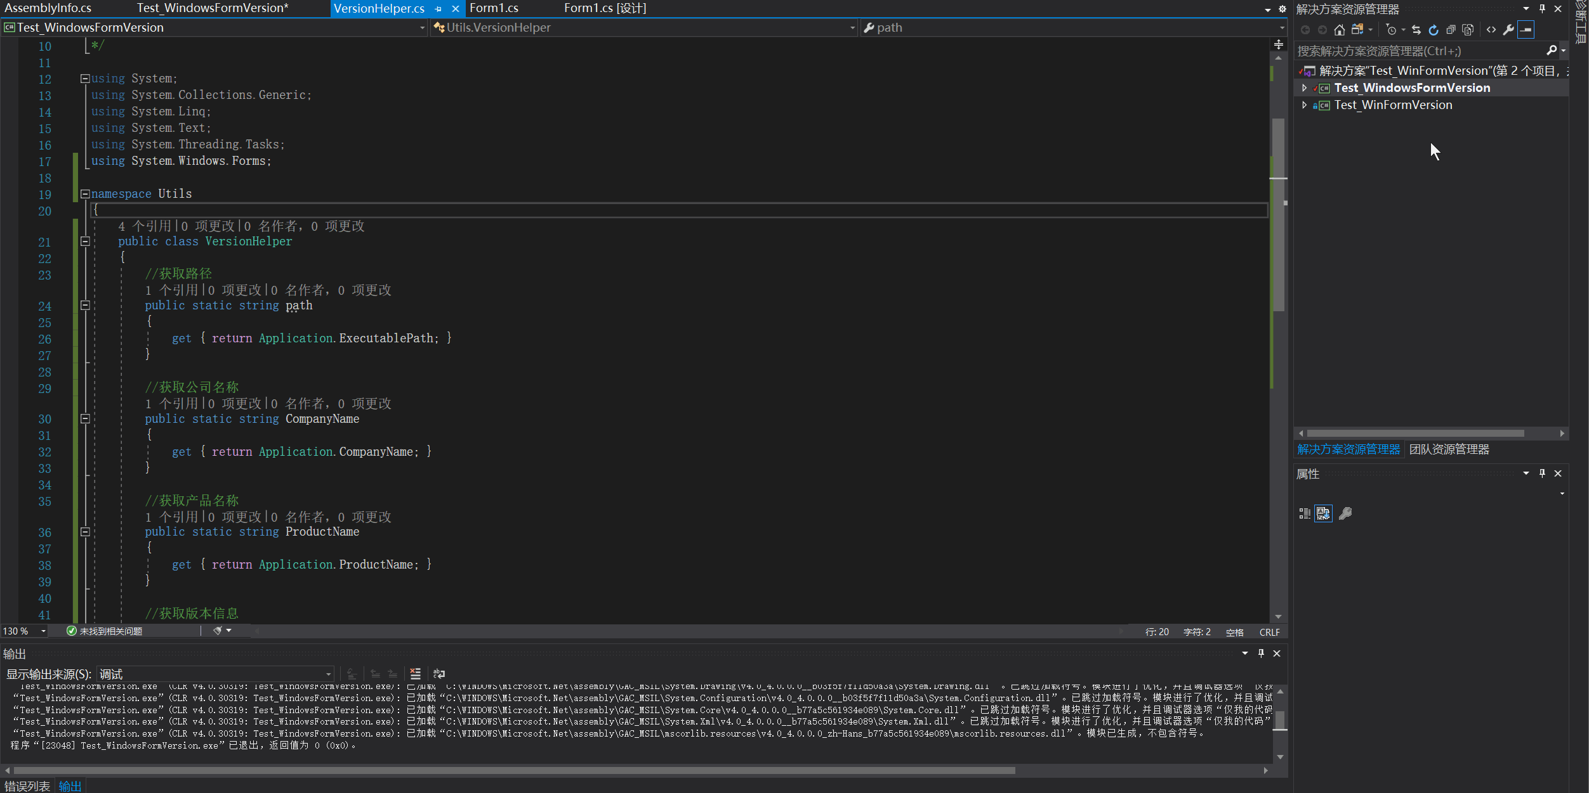1589x793 pixels.
Task: Click the Property Pages wrench in Properties panel
Action: [x=1345, y=513]
